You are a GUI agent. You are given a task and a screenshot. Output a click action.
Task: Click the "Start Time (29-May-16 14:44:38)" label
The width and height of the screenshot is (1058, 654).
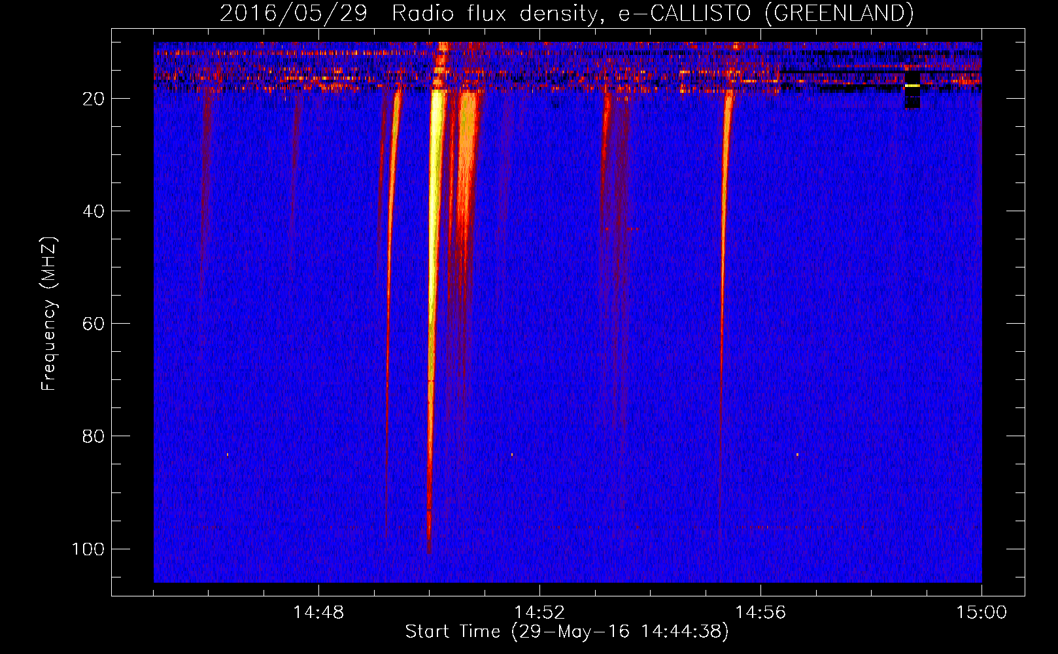click(566, 632)
